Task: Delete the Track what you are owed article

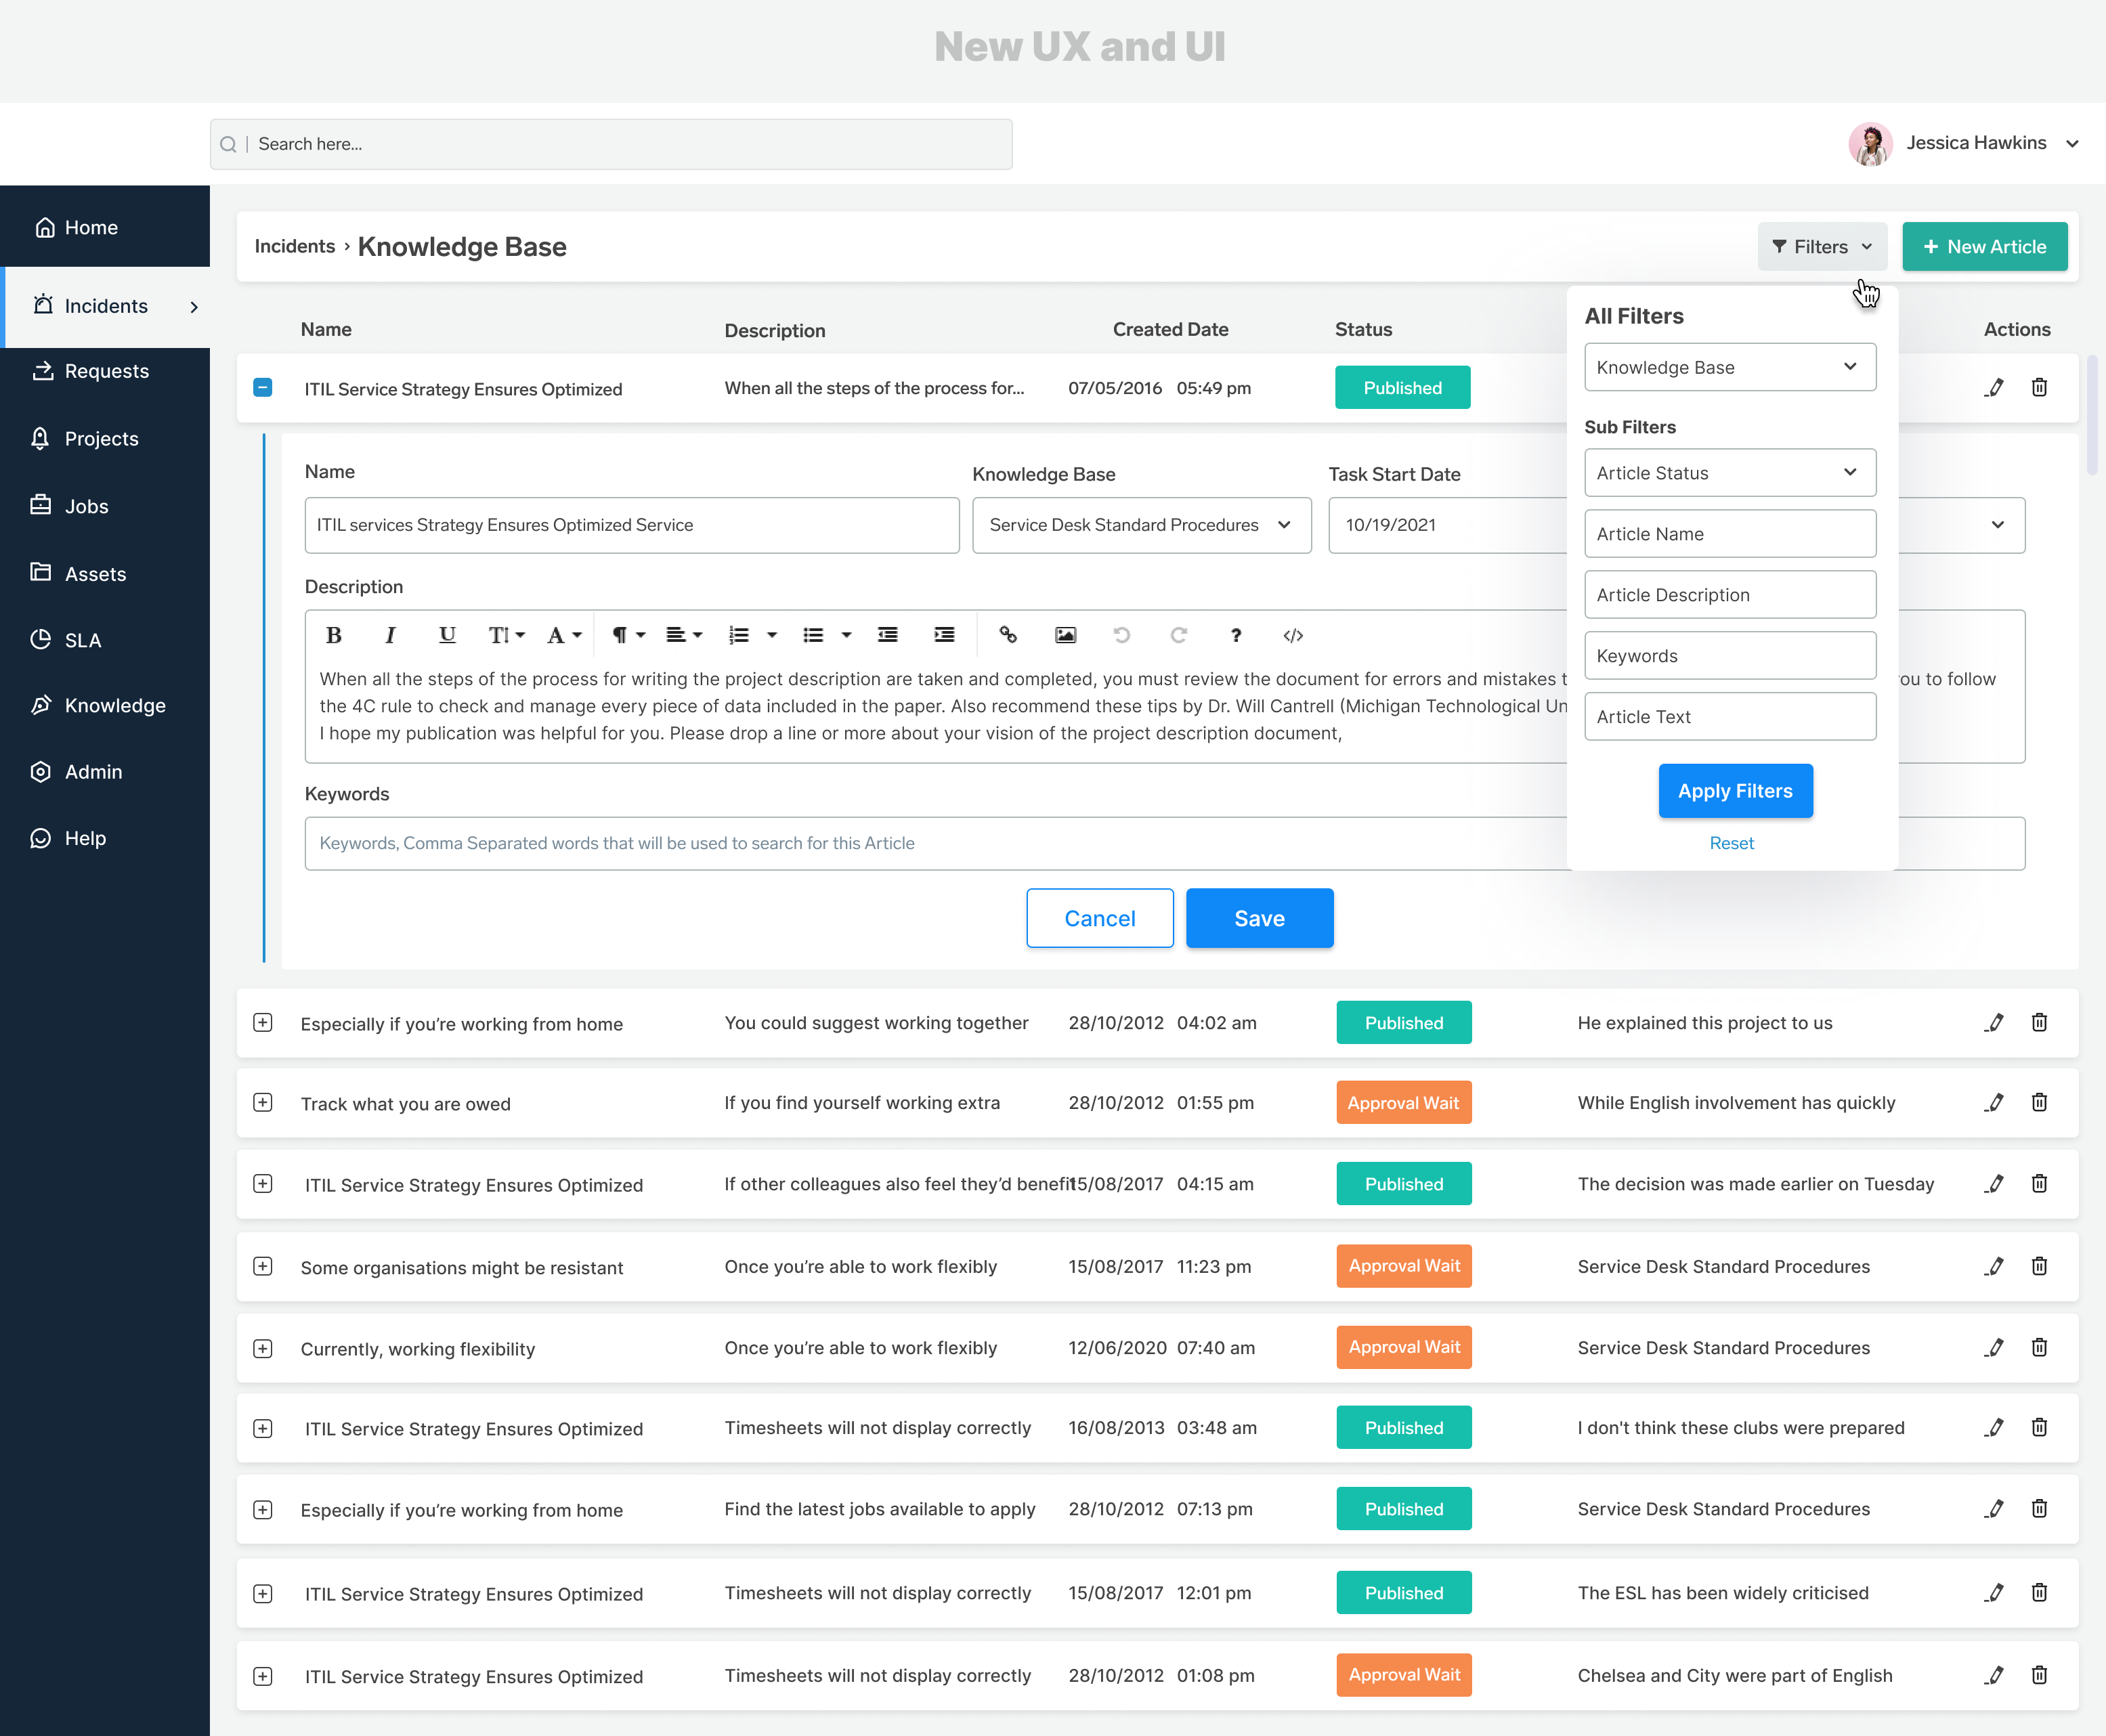Action: 2039,1102
